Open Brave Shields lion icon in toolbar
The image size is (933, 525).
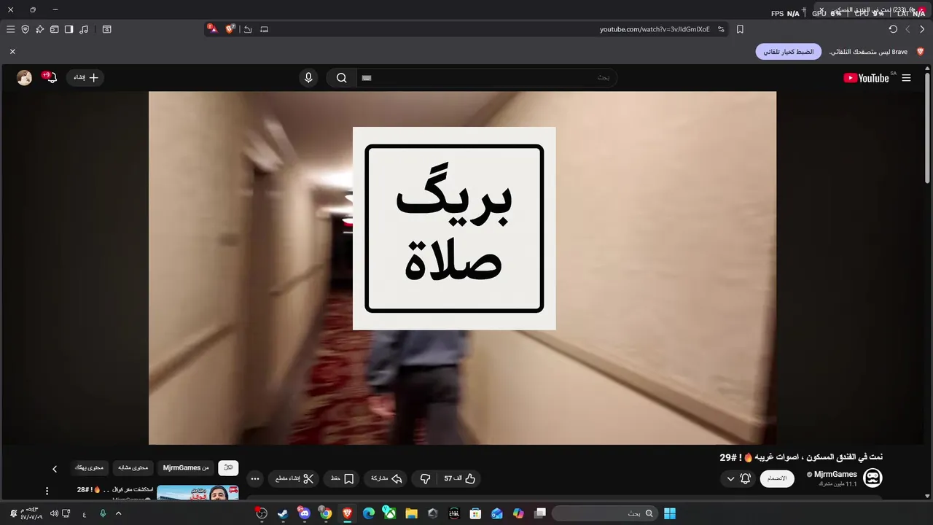pos(230,29)
